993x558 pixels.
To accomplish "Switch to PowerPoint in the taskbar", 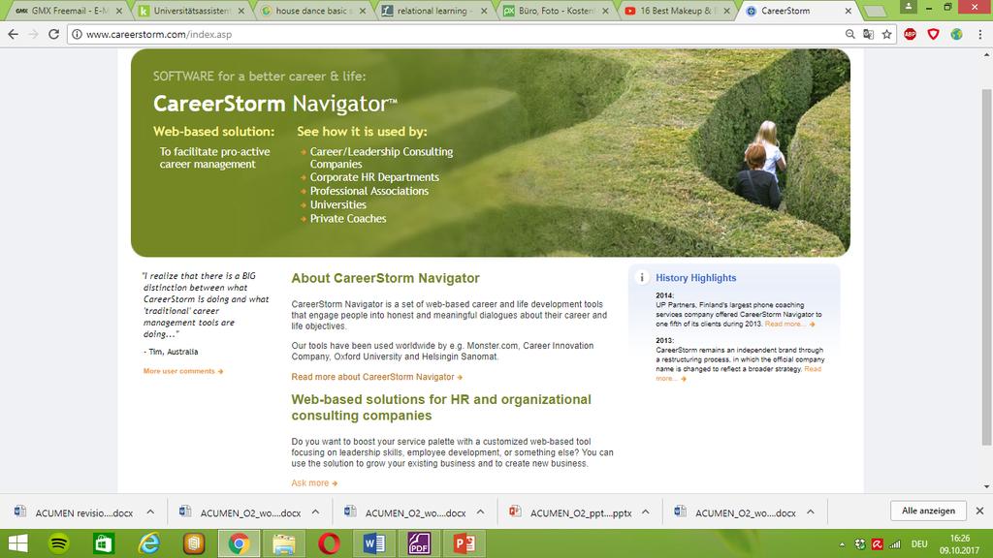I will 464,543.
